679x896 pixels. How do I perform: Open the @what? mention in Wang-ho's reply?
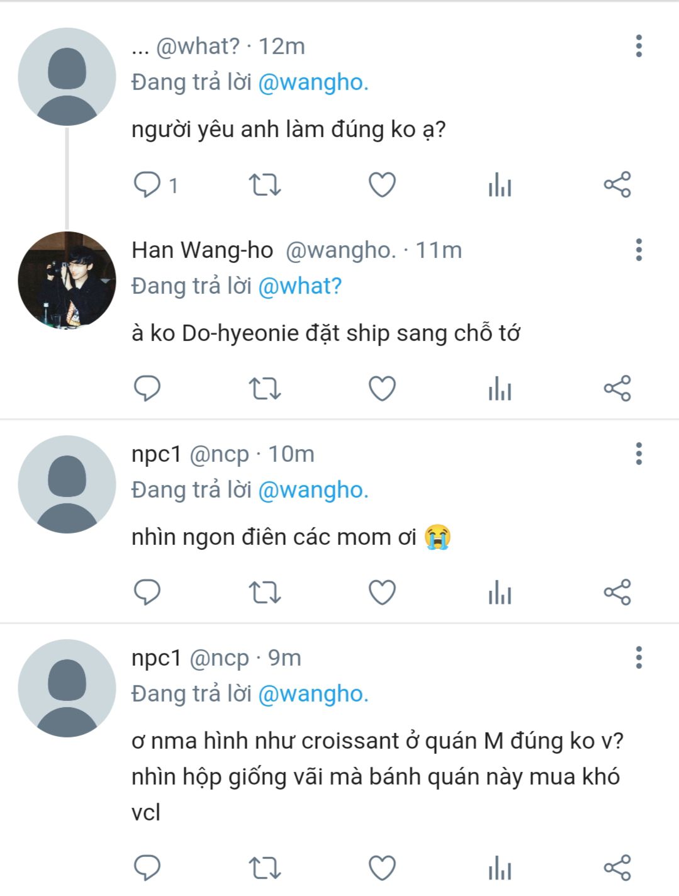click(x=300, y=286)
